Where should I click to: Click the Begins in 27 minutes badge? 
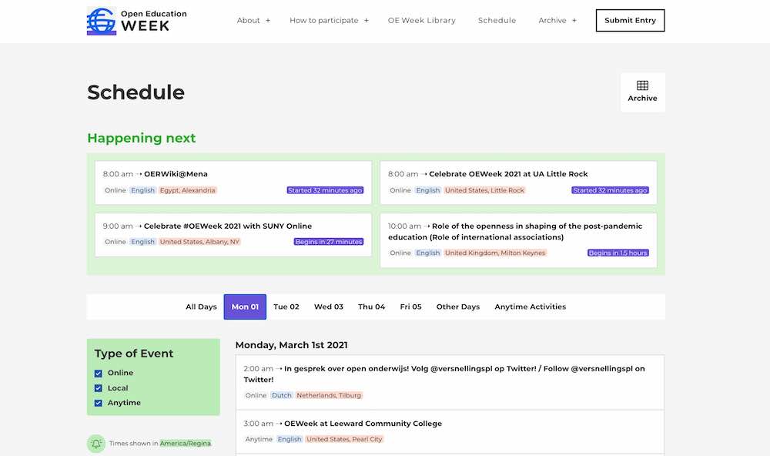click(329, 242)
